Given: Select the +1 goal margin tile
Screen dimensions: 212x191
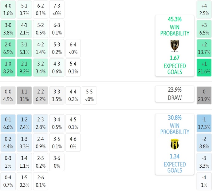Looking at the screenshot, I should coord(204,68).
